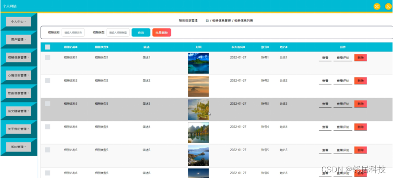Select the 简述3 cell text

point(146,103)
